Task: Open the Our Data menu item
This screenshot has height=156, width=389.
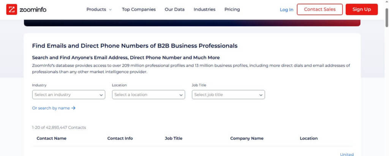Action: click(174, 10)
